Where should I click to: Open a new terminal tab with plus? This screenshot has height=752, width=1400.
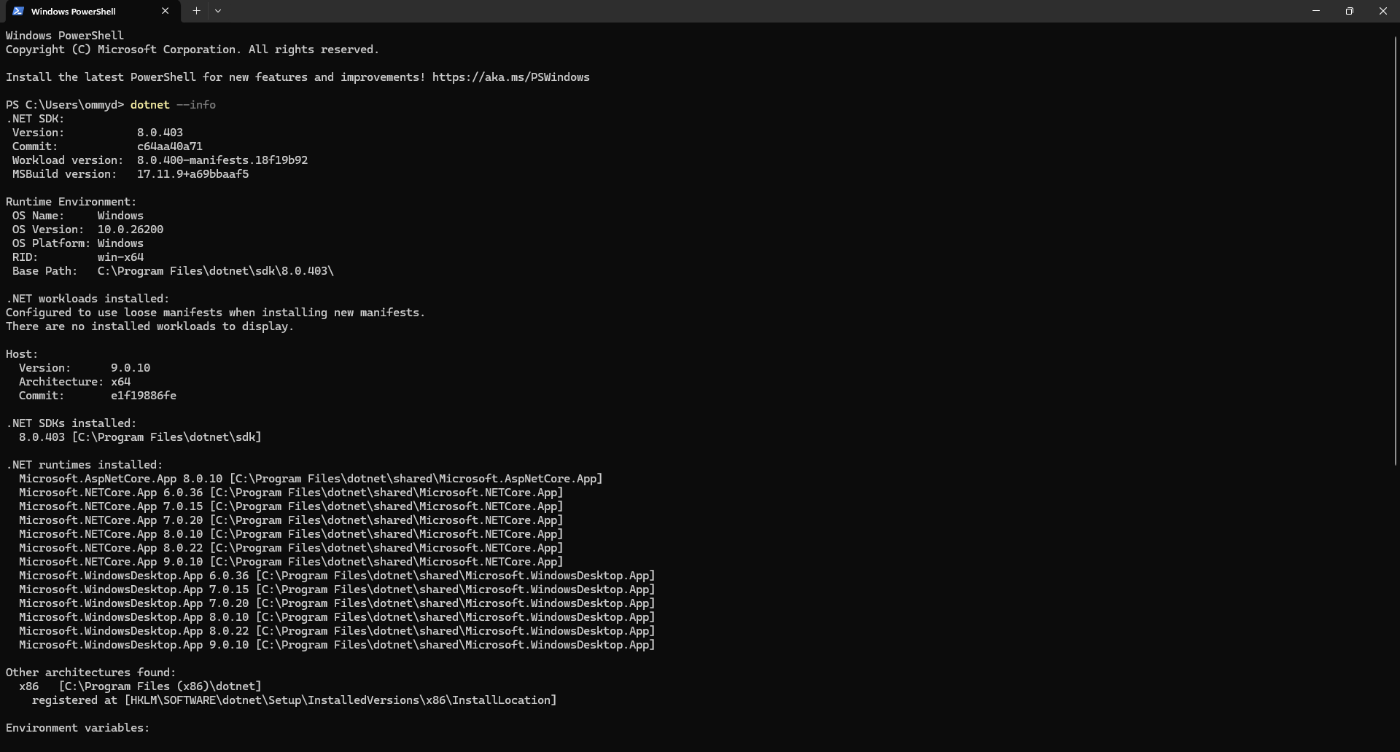[x=196, y=11]
